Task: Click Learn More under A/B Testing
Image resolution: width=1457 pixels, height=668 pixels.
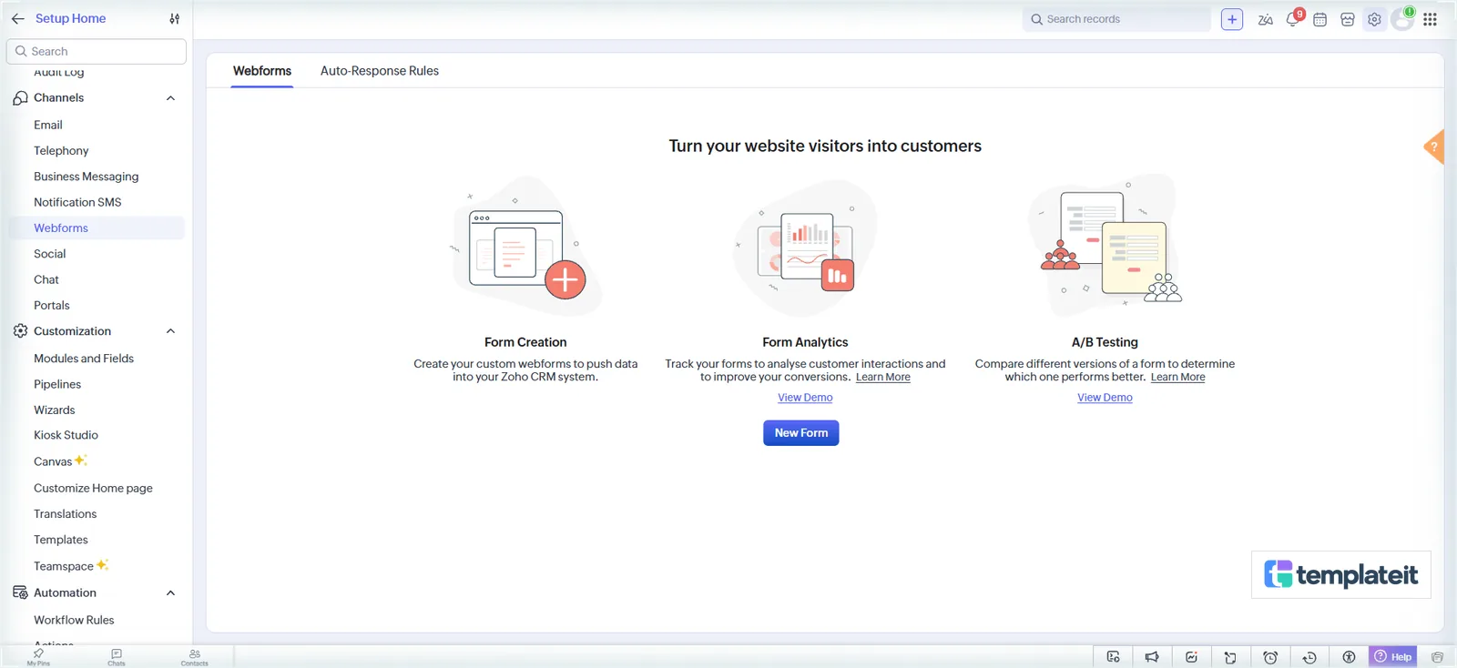Action: [1177, 377]
